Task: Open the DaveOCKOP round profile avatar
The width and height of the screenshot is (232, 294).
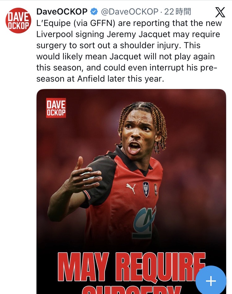Action: click(x=18, y=21)
